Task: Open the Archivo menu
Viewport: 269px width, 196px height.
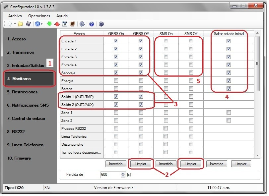Action: [x=15, y=16]
